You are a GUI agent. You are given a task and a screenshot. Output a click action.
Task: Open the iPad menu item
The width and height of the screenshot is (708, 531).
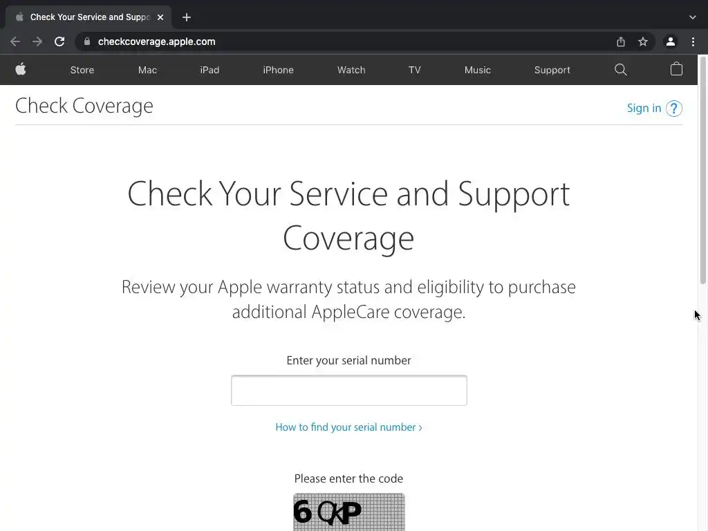tap(209, 70)
